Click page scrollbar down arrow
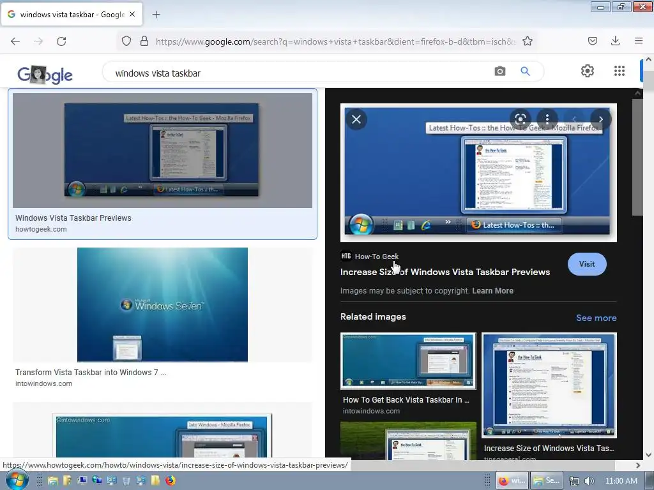The image size is (654, 490). coord(649,454)
